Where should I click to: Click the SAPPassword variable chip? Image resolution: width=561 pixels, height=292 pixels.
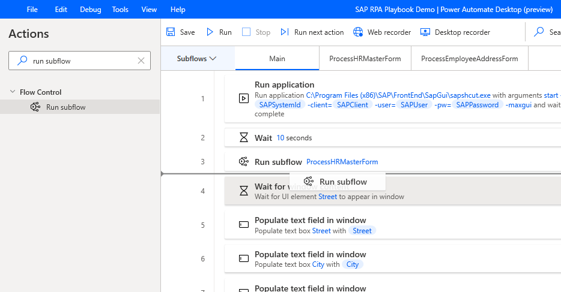point(478,105)
